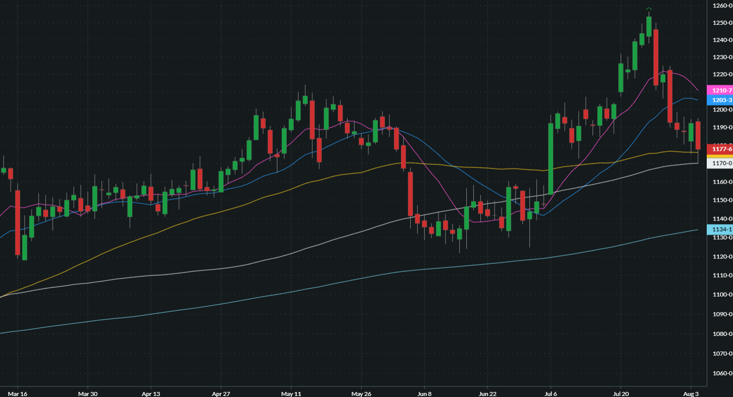This screenshot has height=397, width=733.
Task: Click the 1260-0 price axis label
Action: tap(722, 6)
